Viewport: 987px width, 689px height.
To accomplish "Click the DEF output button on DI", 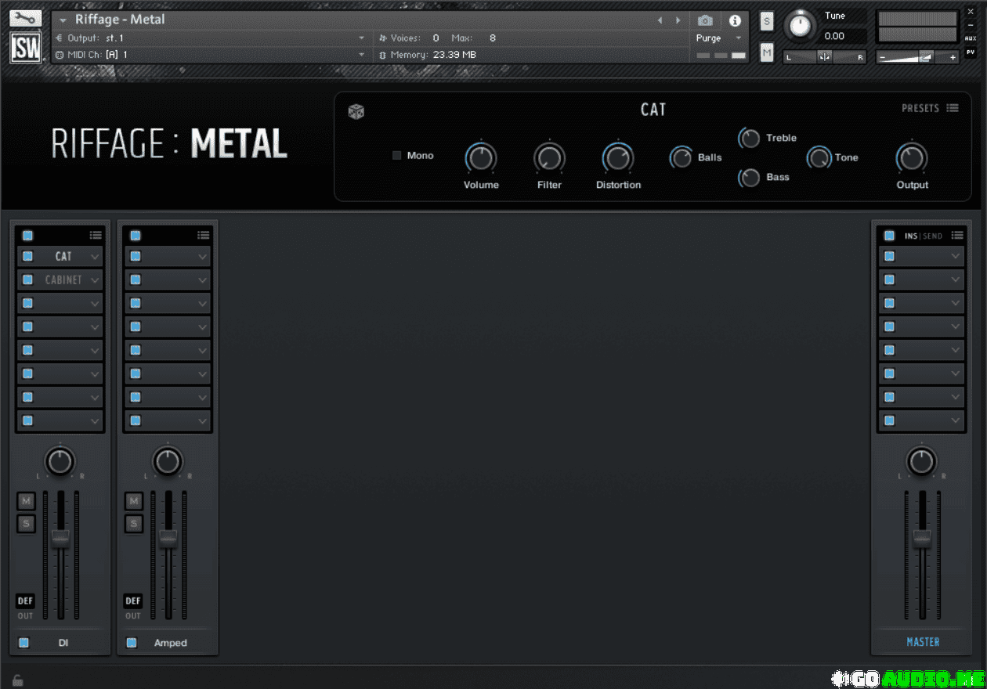I will pos(25,601).
